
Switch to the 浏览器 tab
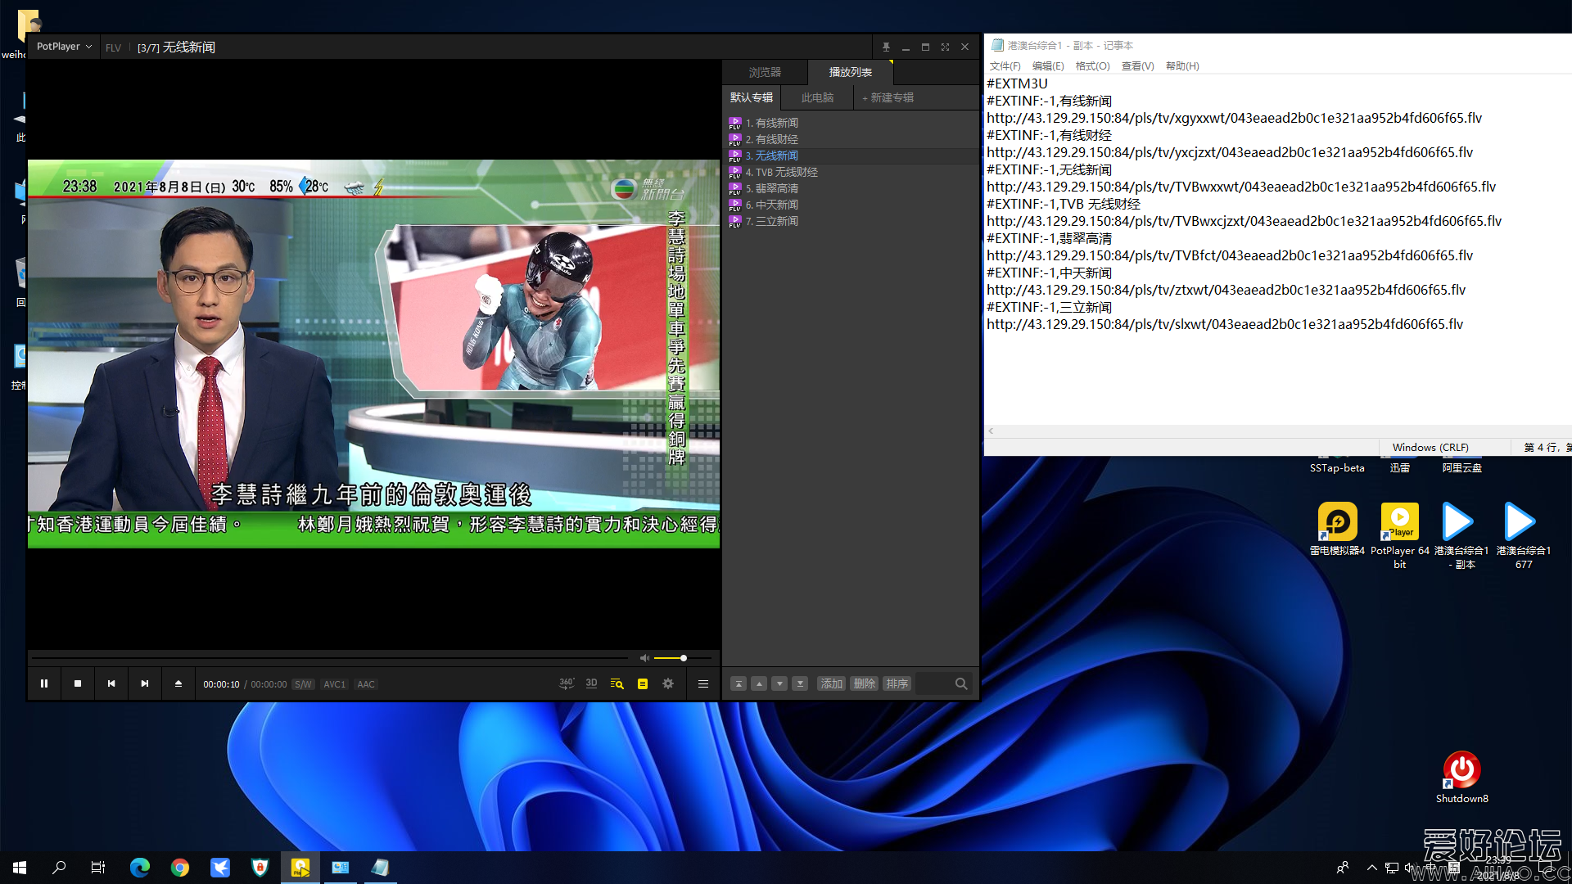[765, 72]
